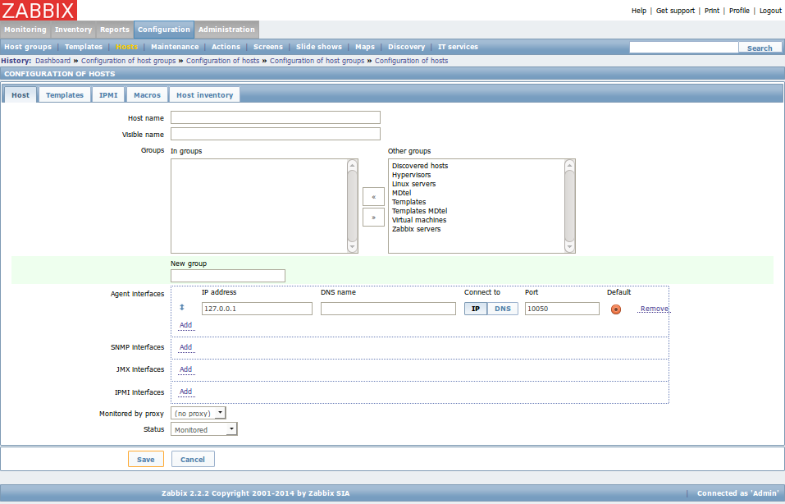
Task: Add an IPMI interface
Action: tap(185, 392)
